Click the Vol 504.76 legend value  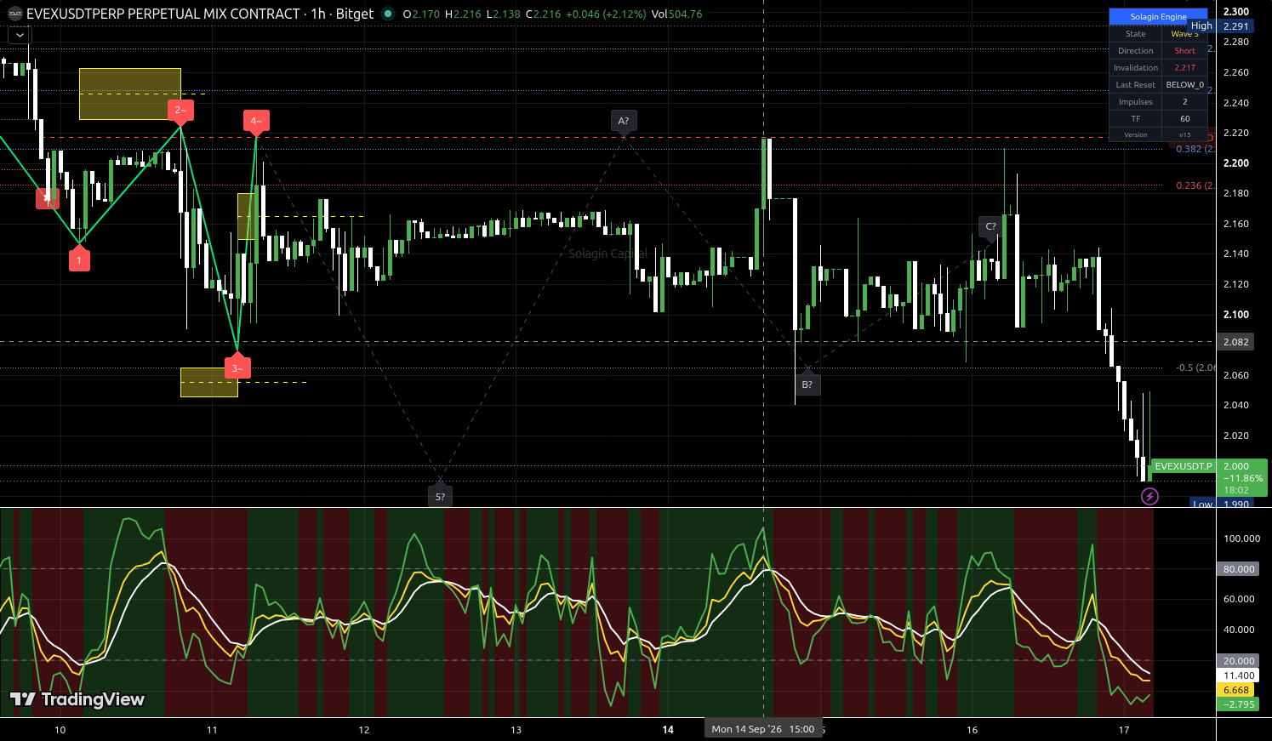[676, 14]
